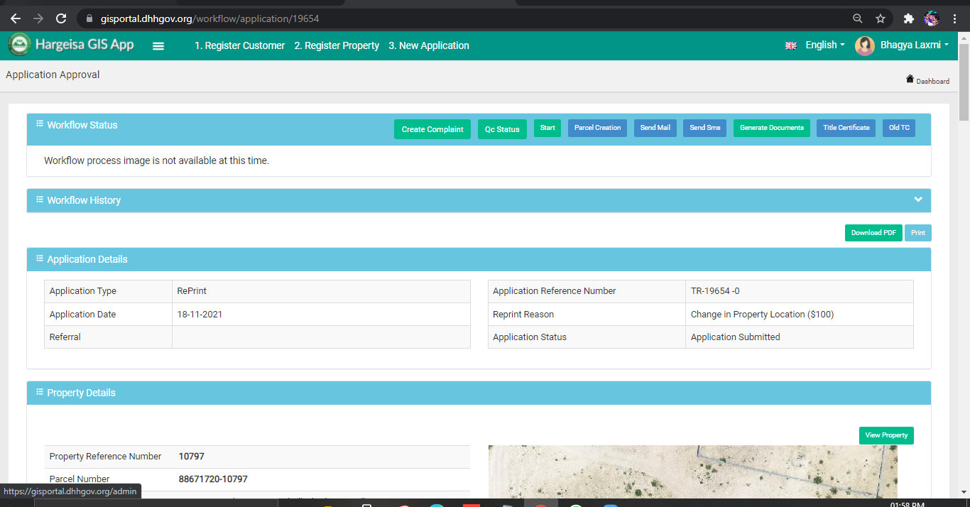This screenshot has width=970, height=507.
Task: Toggle the hamburger sidebar menu
Action: pyautogui.click(x=158, y=45)
